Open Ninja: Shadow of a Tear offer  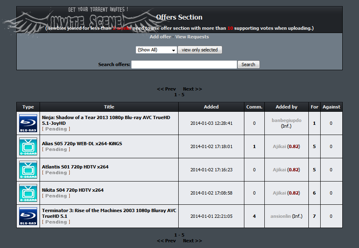(106, 120)
